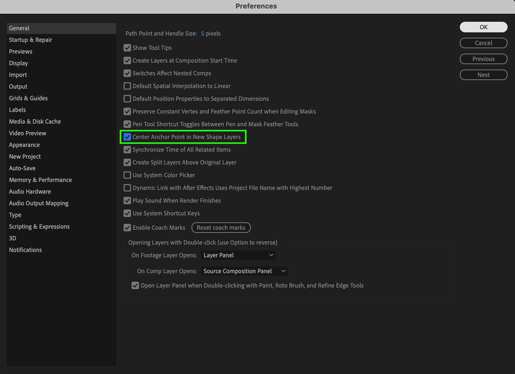Select Auto-Save preferences category
515x374 pixels.
(x=22, y=168)
